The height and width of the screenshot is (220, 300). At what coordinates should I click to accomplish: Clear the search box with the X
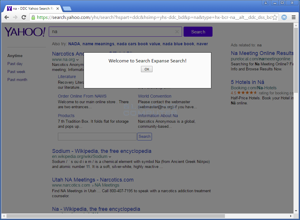pos(177,32)
